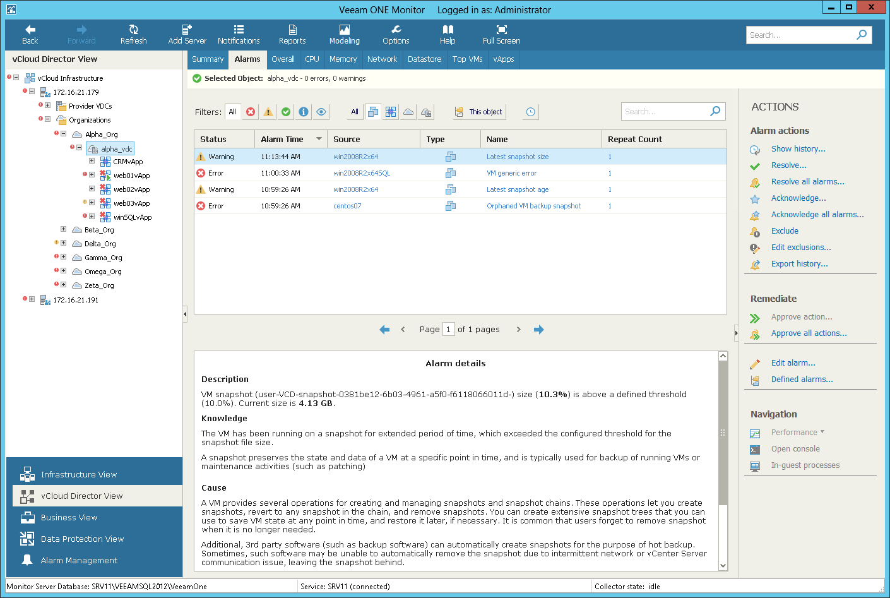
Task: Go back using the Back toolbar arrow
Action: 30,35
